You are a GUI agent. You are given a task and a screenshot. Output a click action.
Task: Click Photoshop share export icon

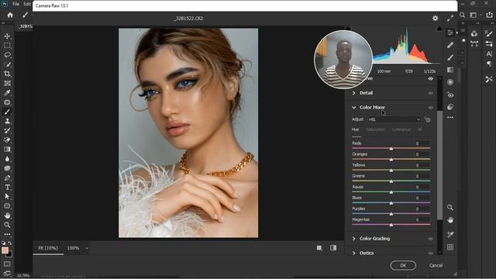pyautogui.click(x=489, y=15)
